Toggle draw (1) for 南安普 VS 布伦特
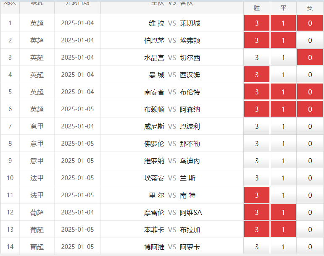 [x=283, y=92]
